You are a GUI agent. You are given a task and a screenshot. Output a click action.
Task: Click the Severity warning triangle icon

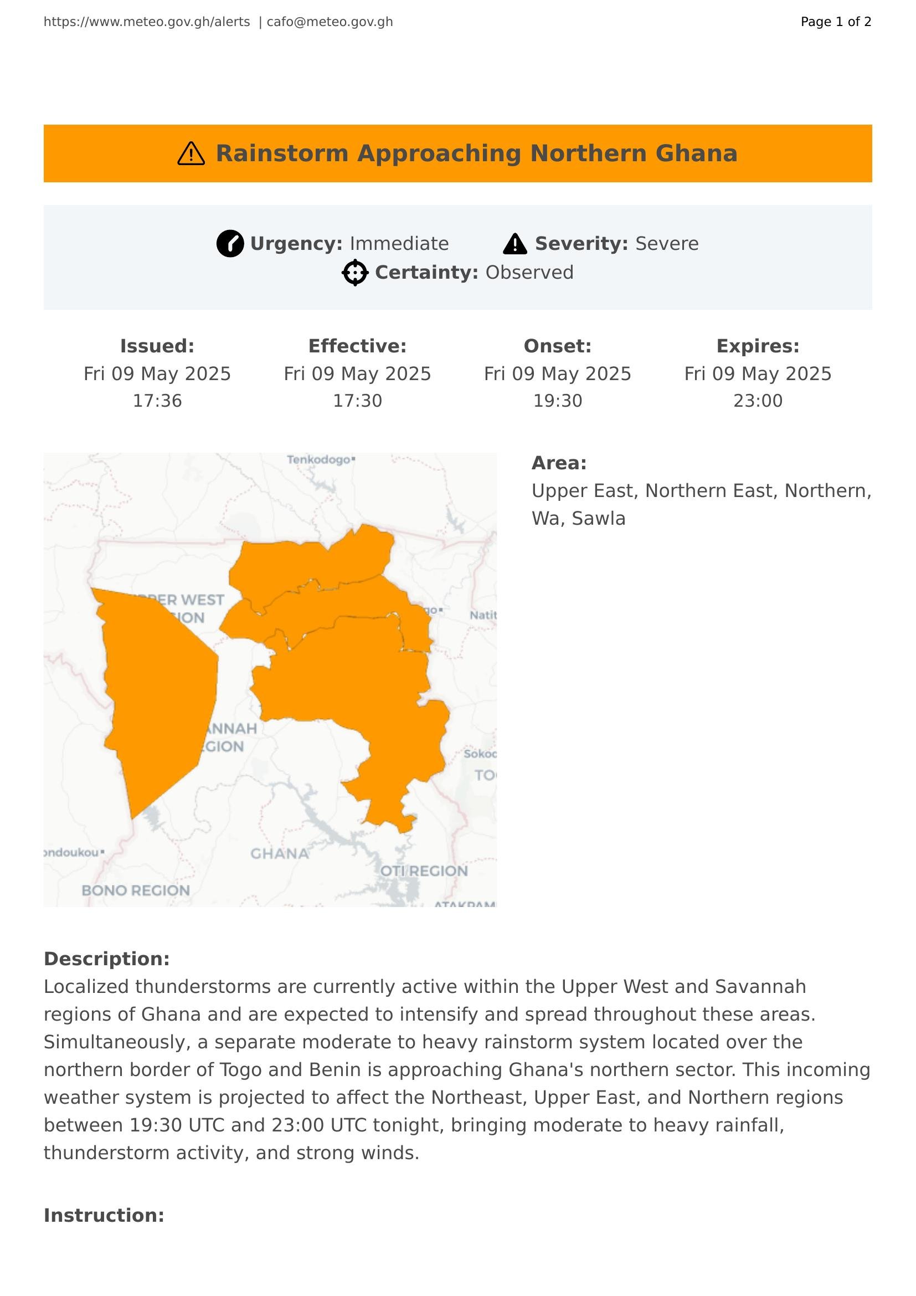click(515, 244)
